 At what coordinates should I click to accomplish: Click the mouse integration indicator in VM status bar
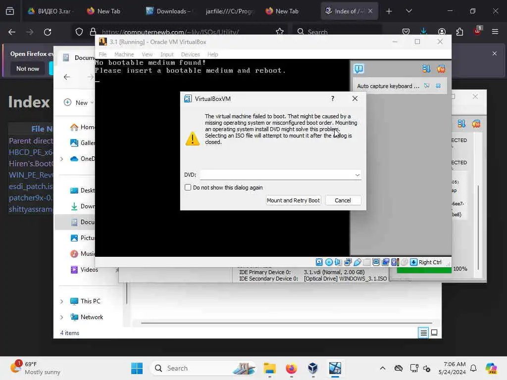pyautogui.click(x=404, y=262)
